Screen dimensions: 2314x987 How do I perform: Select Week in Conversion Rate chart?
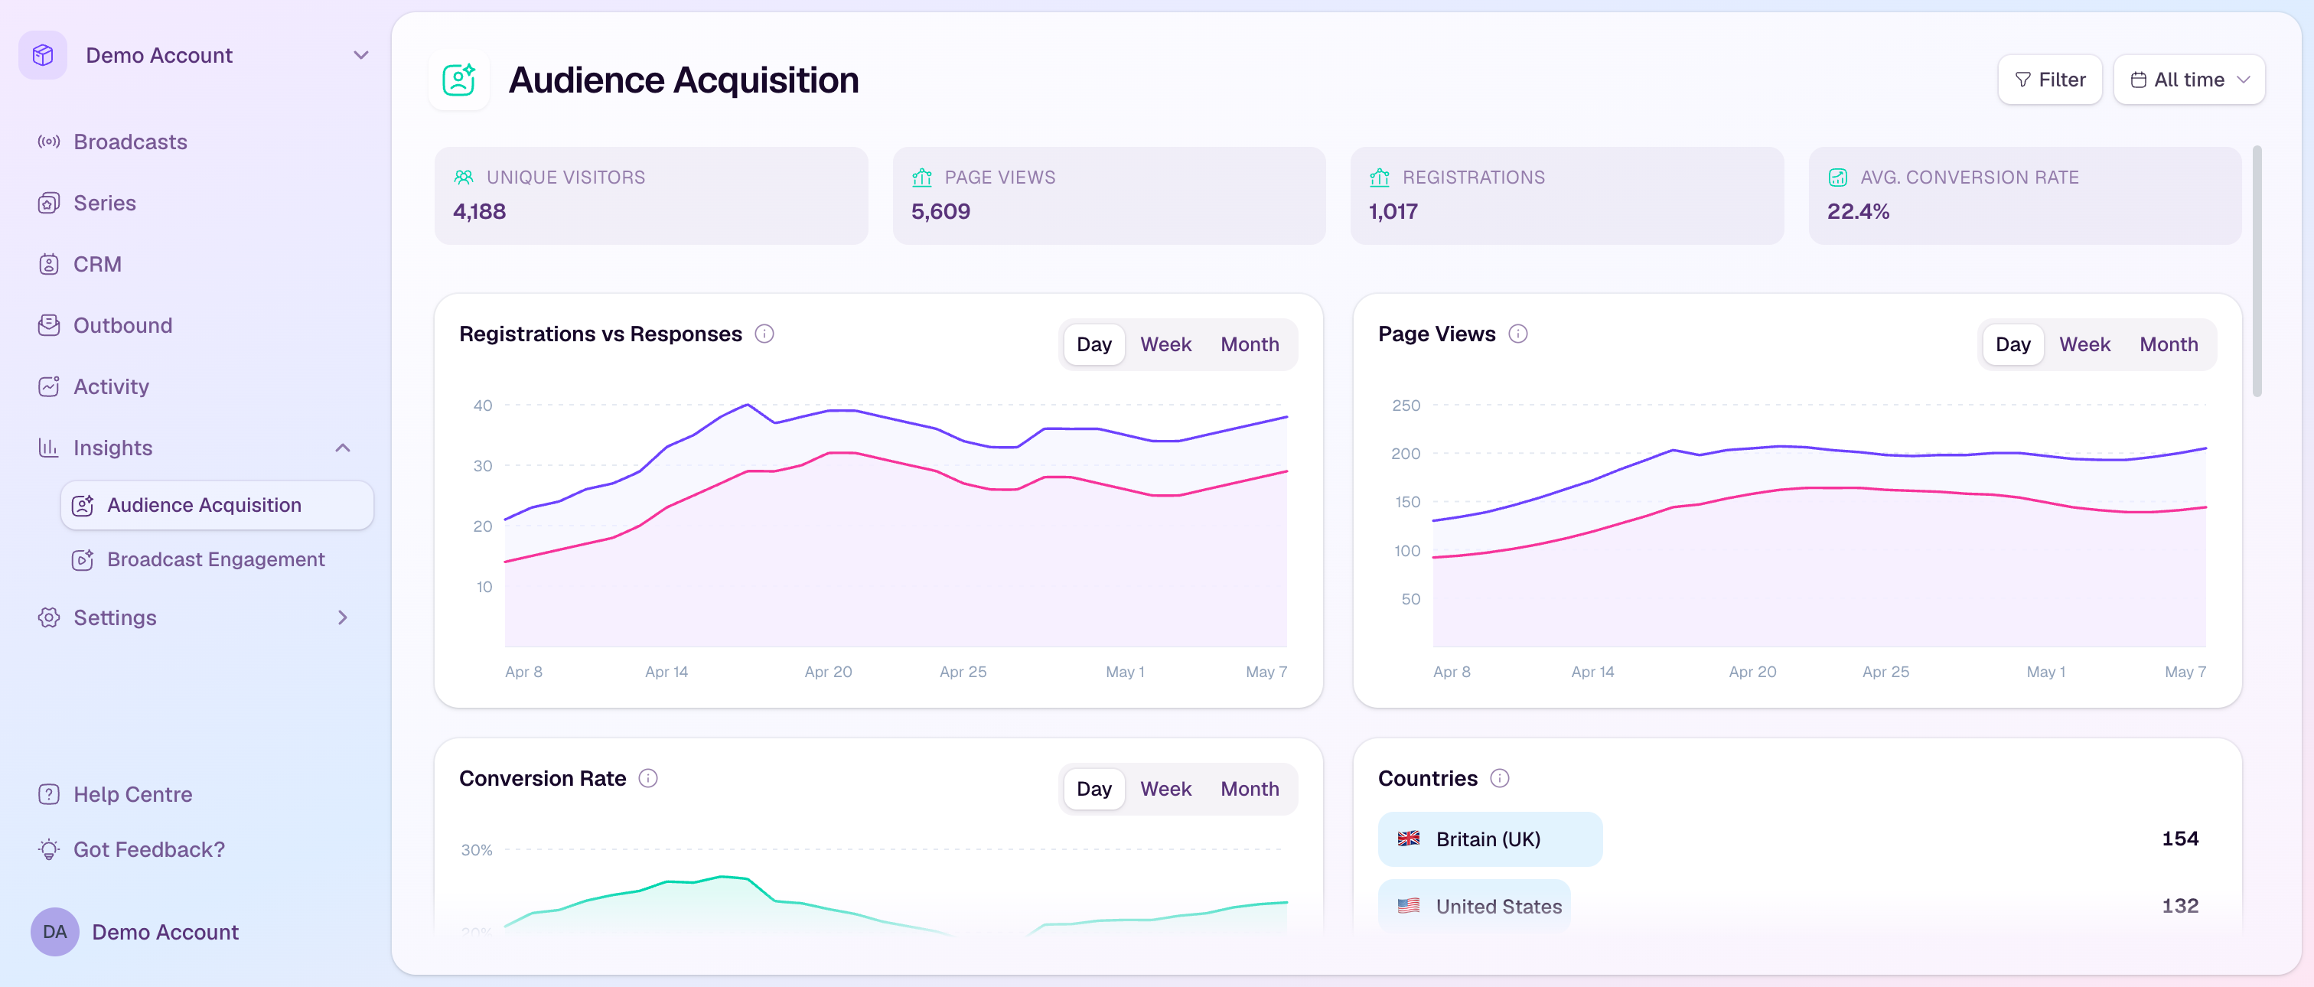click(1166, 790)
